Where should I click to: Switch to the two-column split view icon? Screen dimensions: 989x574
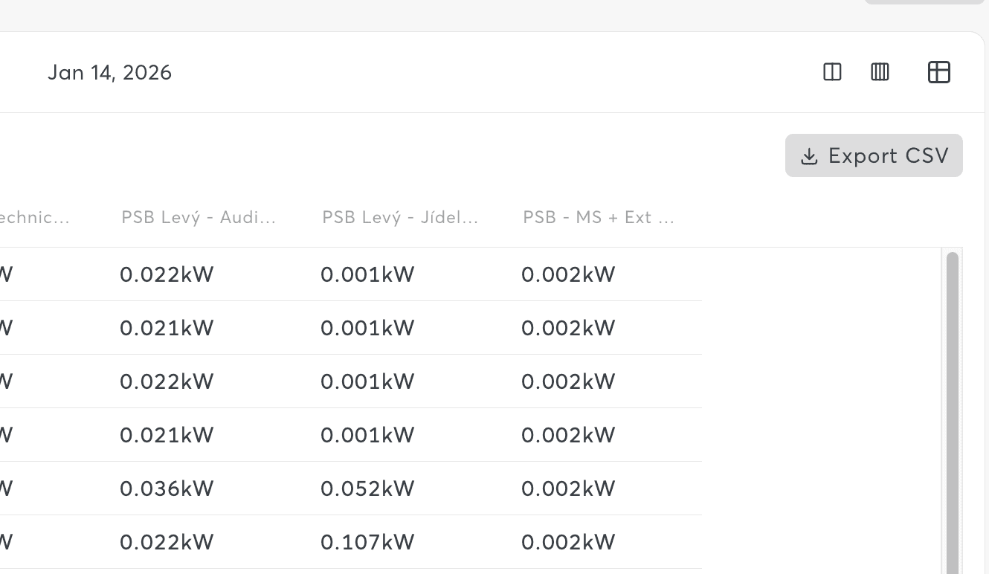pos(832,72)
